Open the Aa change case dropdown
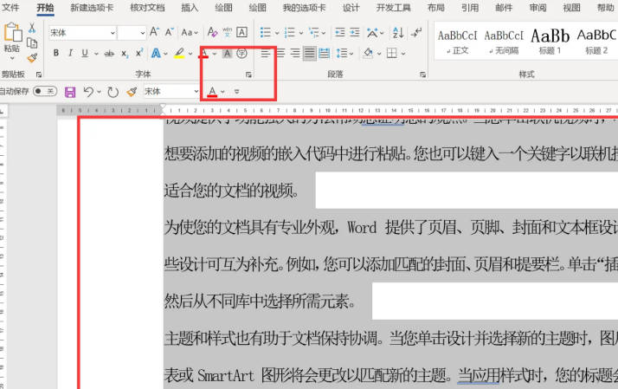618x389 pixels. click(190, 32)
